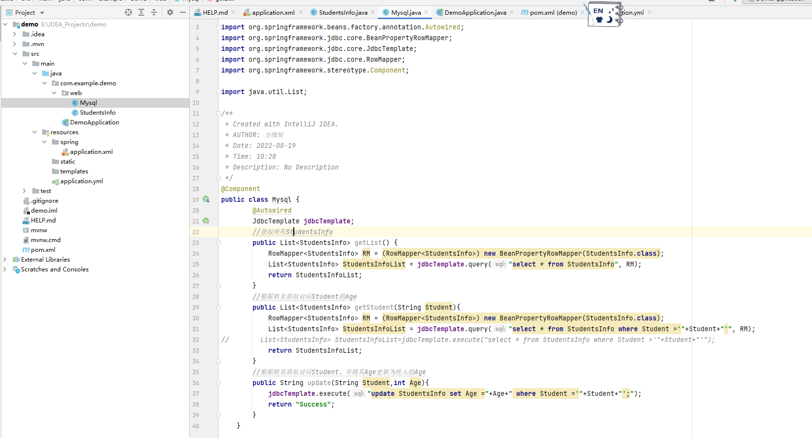
Task: Collapse the spring folder
Action: pyautogui.click(x=44, y=142)
